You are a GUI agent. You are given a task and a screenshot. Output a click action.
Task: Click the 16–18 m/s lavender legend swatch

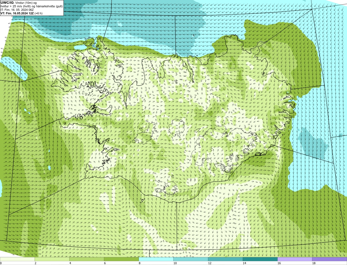pyautogui.click(x=295, y=259)
